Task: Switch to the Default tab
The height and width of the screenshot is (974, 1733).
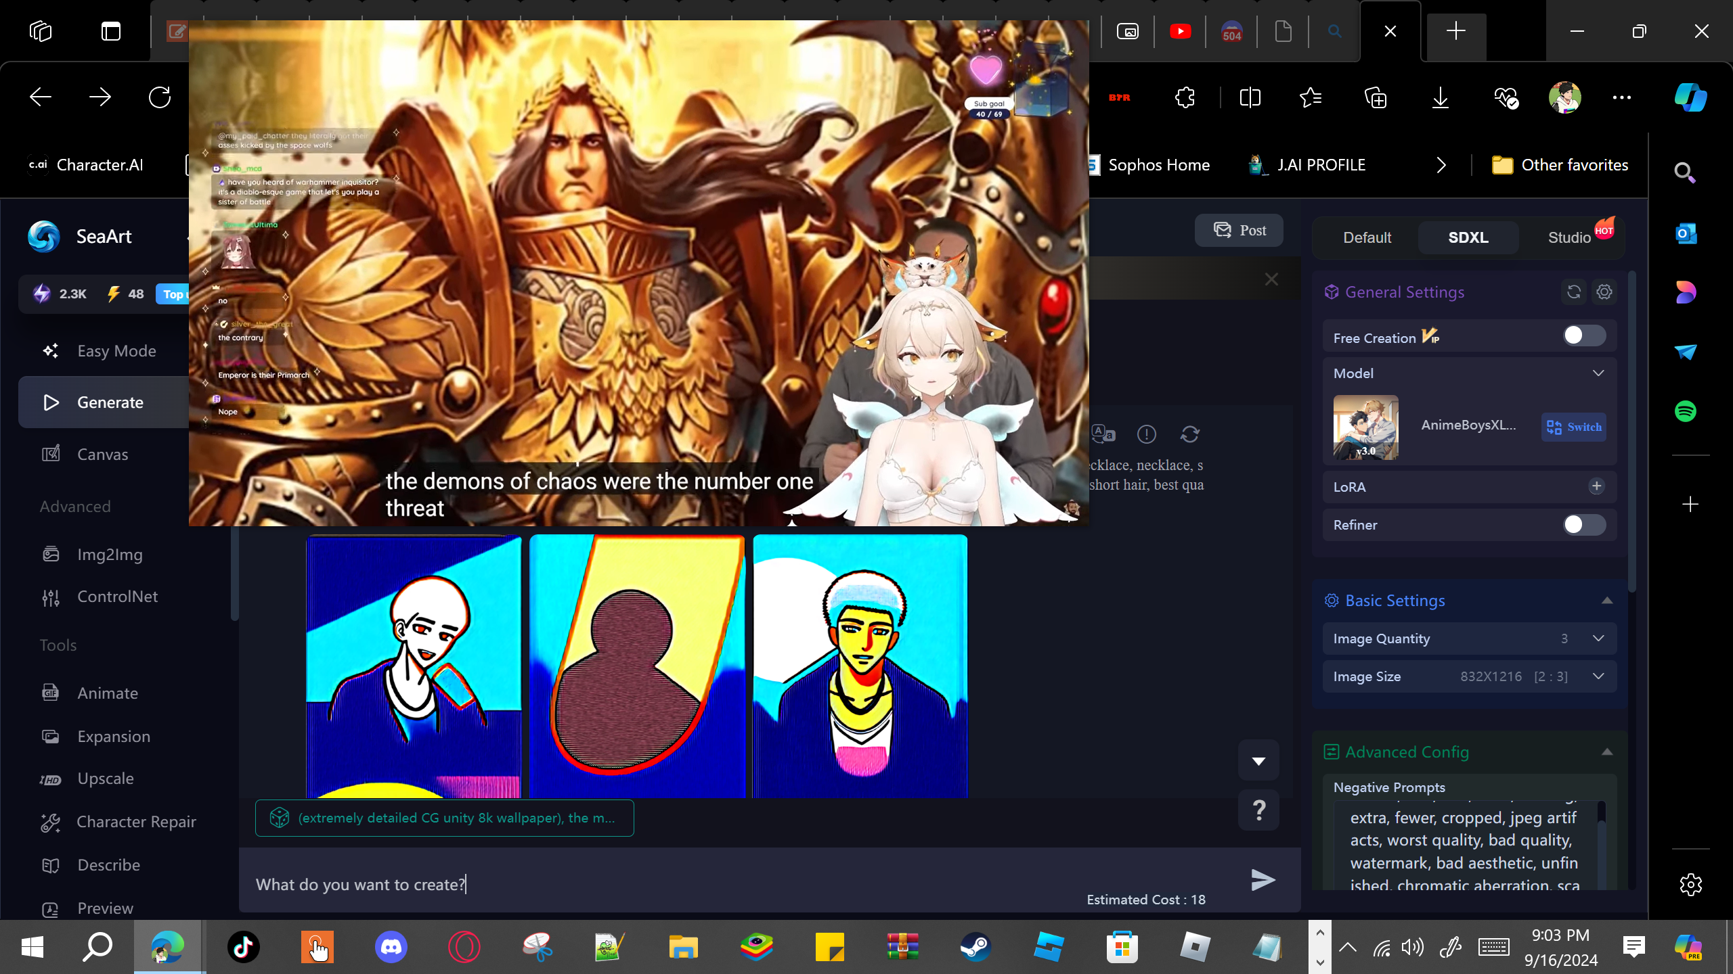Action: point(1367,237)
